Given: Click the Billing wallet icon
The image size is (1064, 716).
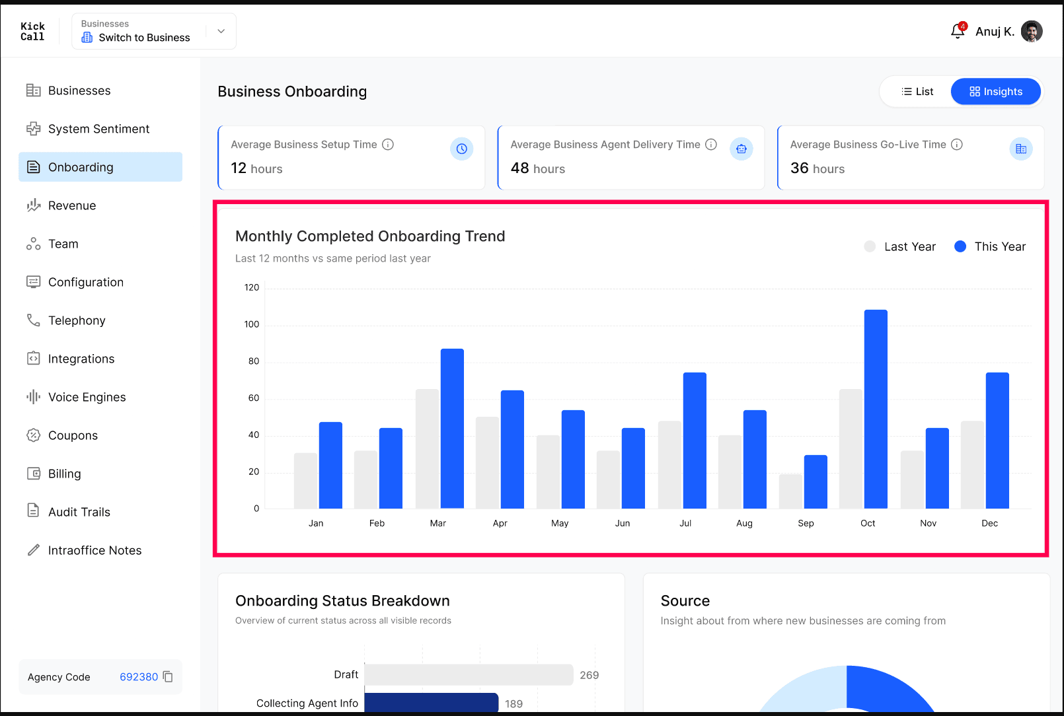Looking at the screenshot, I should 33,474.
